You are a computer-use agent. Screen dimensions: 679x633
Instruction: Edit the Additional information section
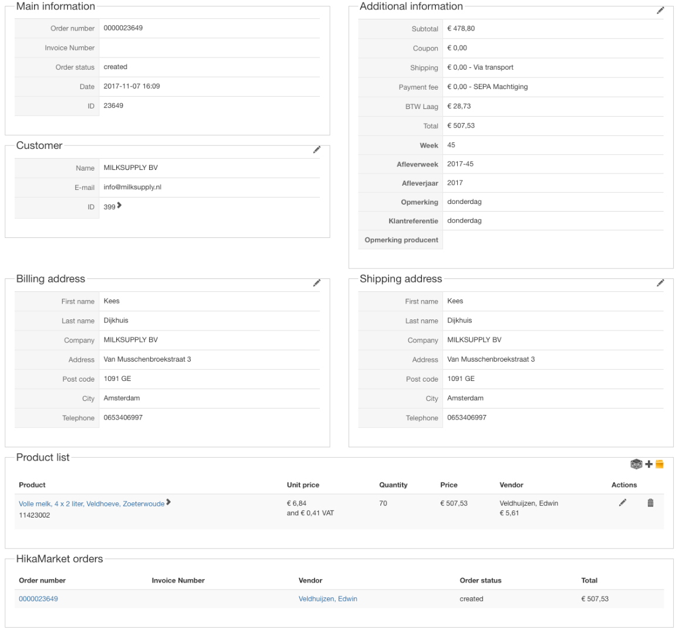click(x=660, y=11)
